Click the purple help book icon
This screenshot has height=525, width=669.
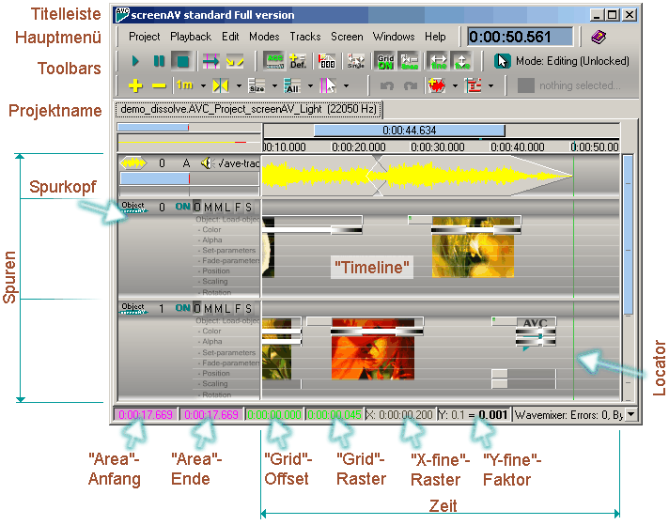tap(599, 37)
